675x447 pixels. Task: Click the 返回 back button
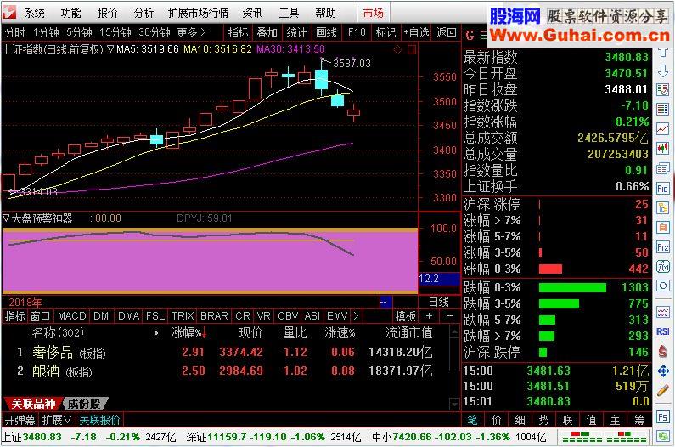click(446, 32)
